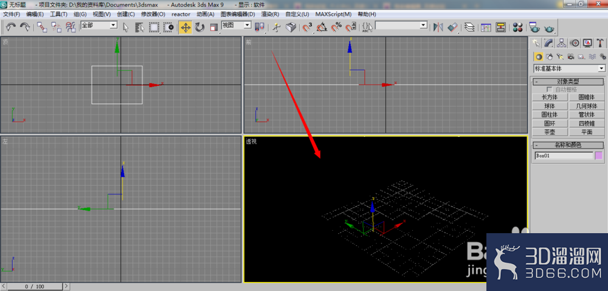The image size is (608, 291).
Task: Click the 球体 sphere button
Action: pyautogui.click(x=549, y=106)
